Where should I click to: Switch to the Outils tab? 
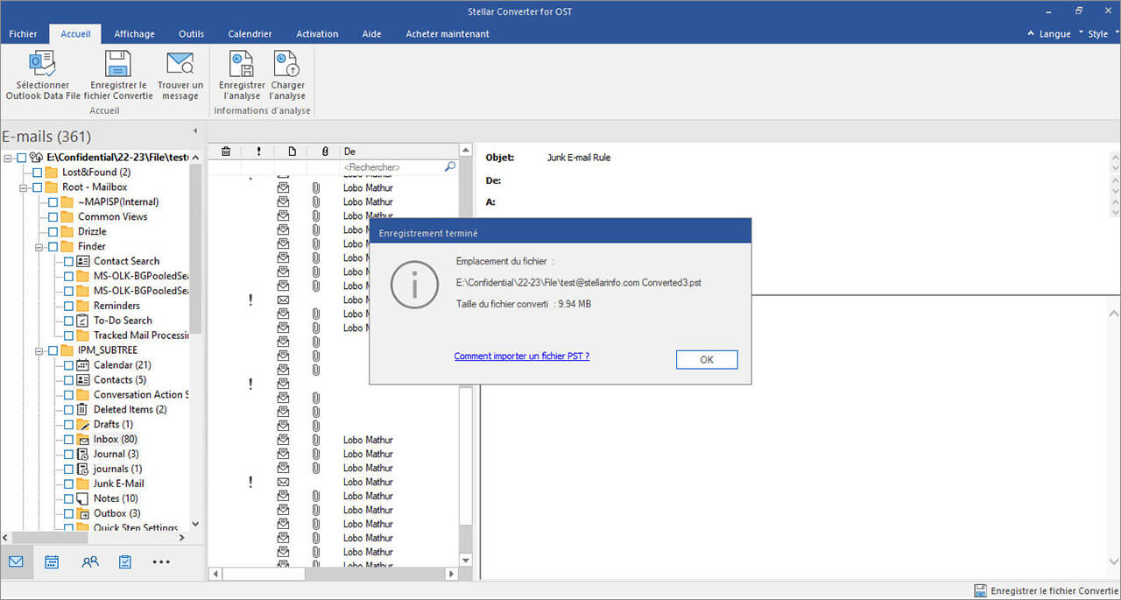(191, 34)
